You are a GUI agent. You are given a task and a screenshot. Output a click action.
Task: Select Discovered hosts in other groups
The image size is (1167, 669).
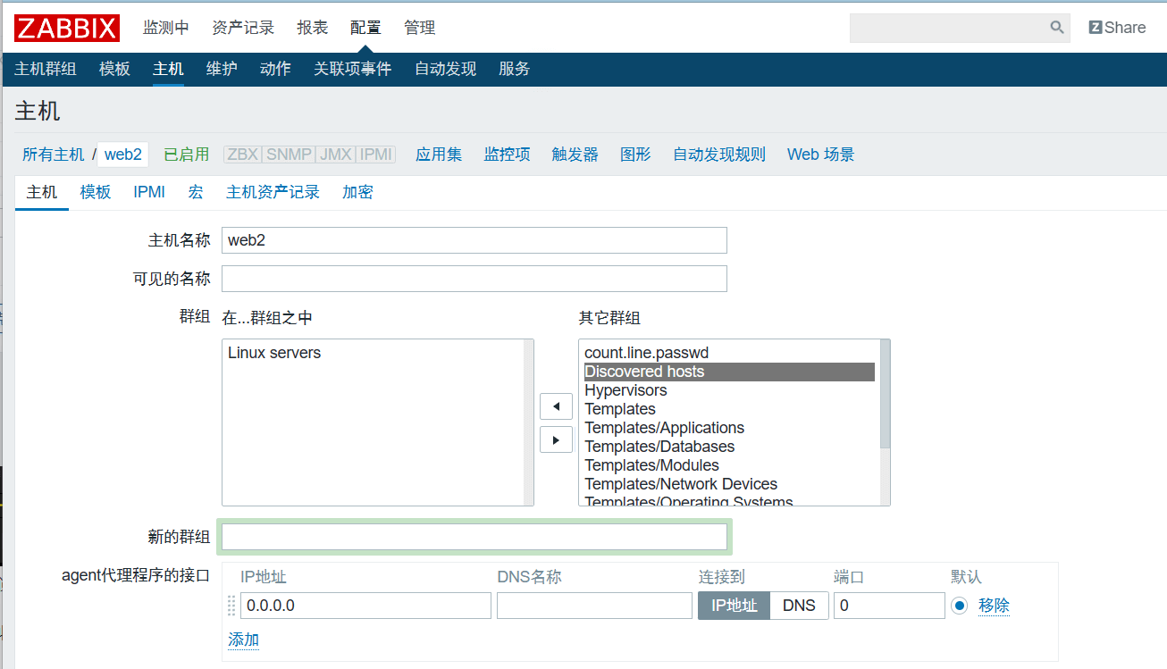pos(729,372)
